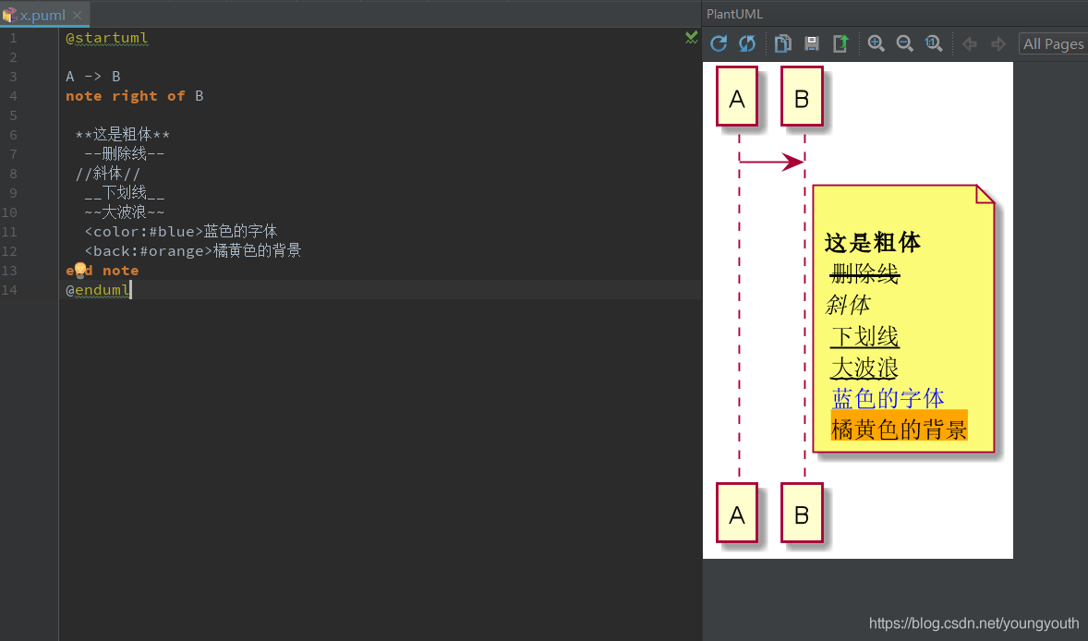Copy the diagram to clipboard

tap(782, 43)
